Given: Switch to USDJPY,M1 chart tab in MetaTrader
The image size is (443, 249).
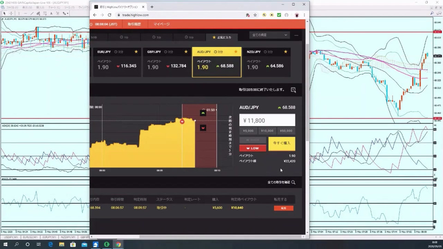Looking at the screenshot, I should point(11,237).
